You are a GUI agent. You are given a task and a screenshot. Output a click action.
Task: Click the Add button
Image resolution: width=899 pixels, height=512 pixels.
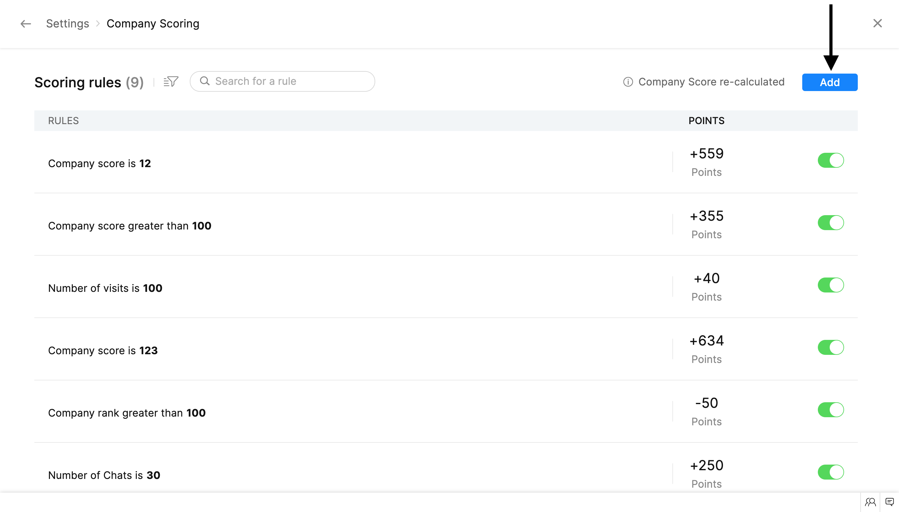[829, 82]
